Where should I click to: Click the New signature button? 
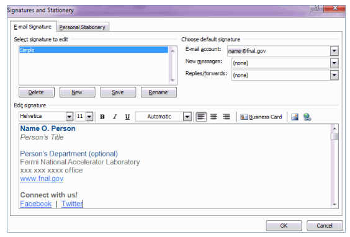pos(77,92)
